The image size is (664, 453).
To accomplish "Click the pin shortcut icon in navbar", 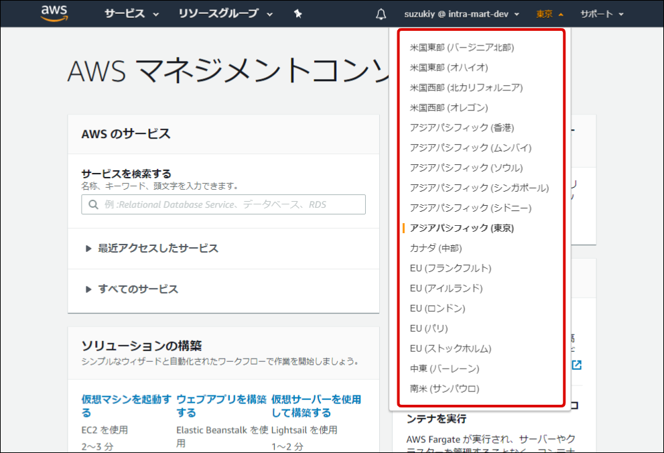I will point(298,14).
